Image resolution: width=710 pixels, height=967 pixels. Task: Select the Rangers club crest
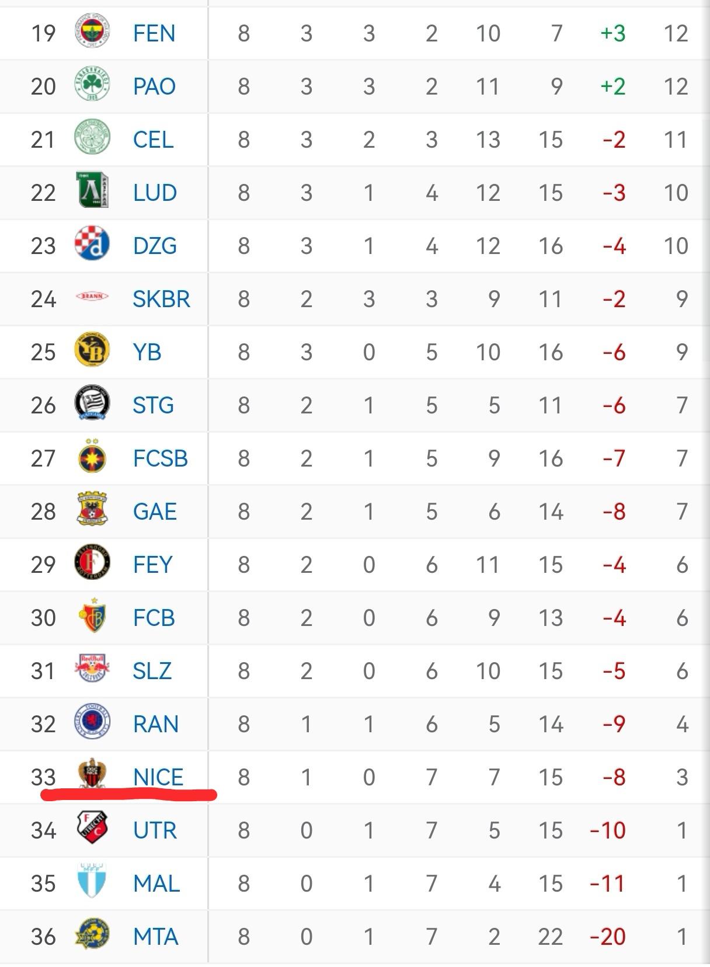[92, 722]
